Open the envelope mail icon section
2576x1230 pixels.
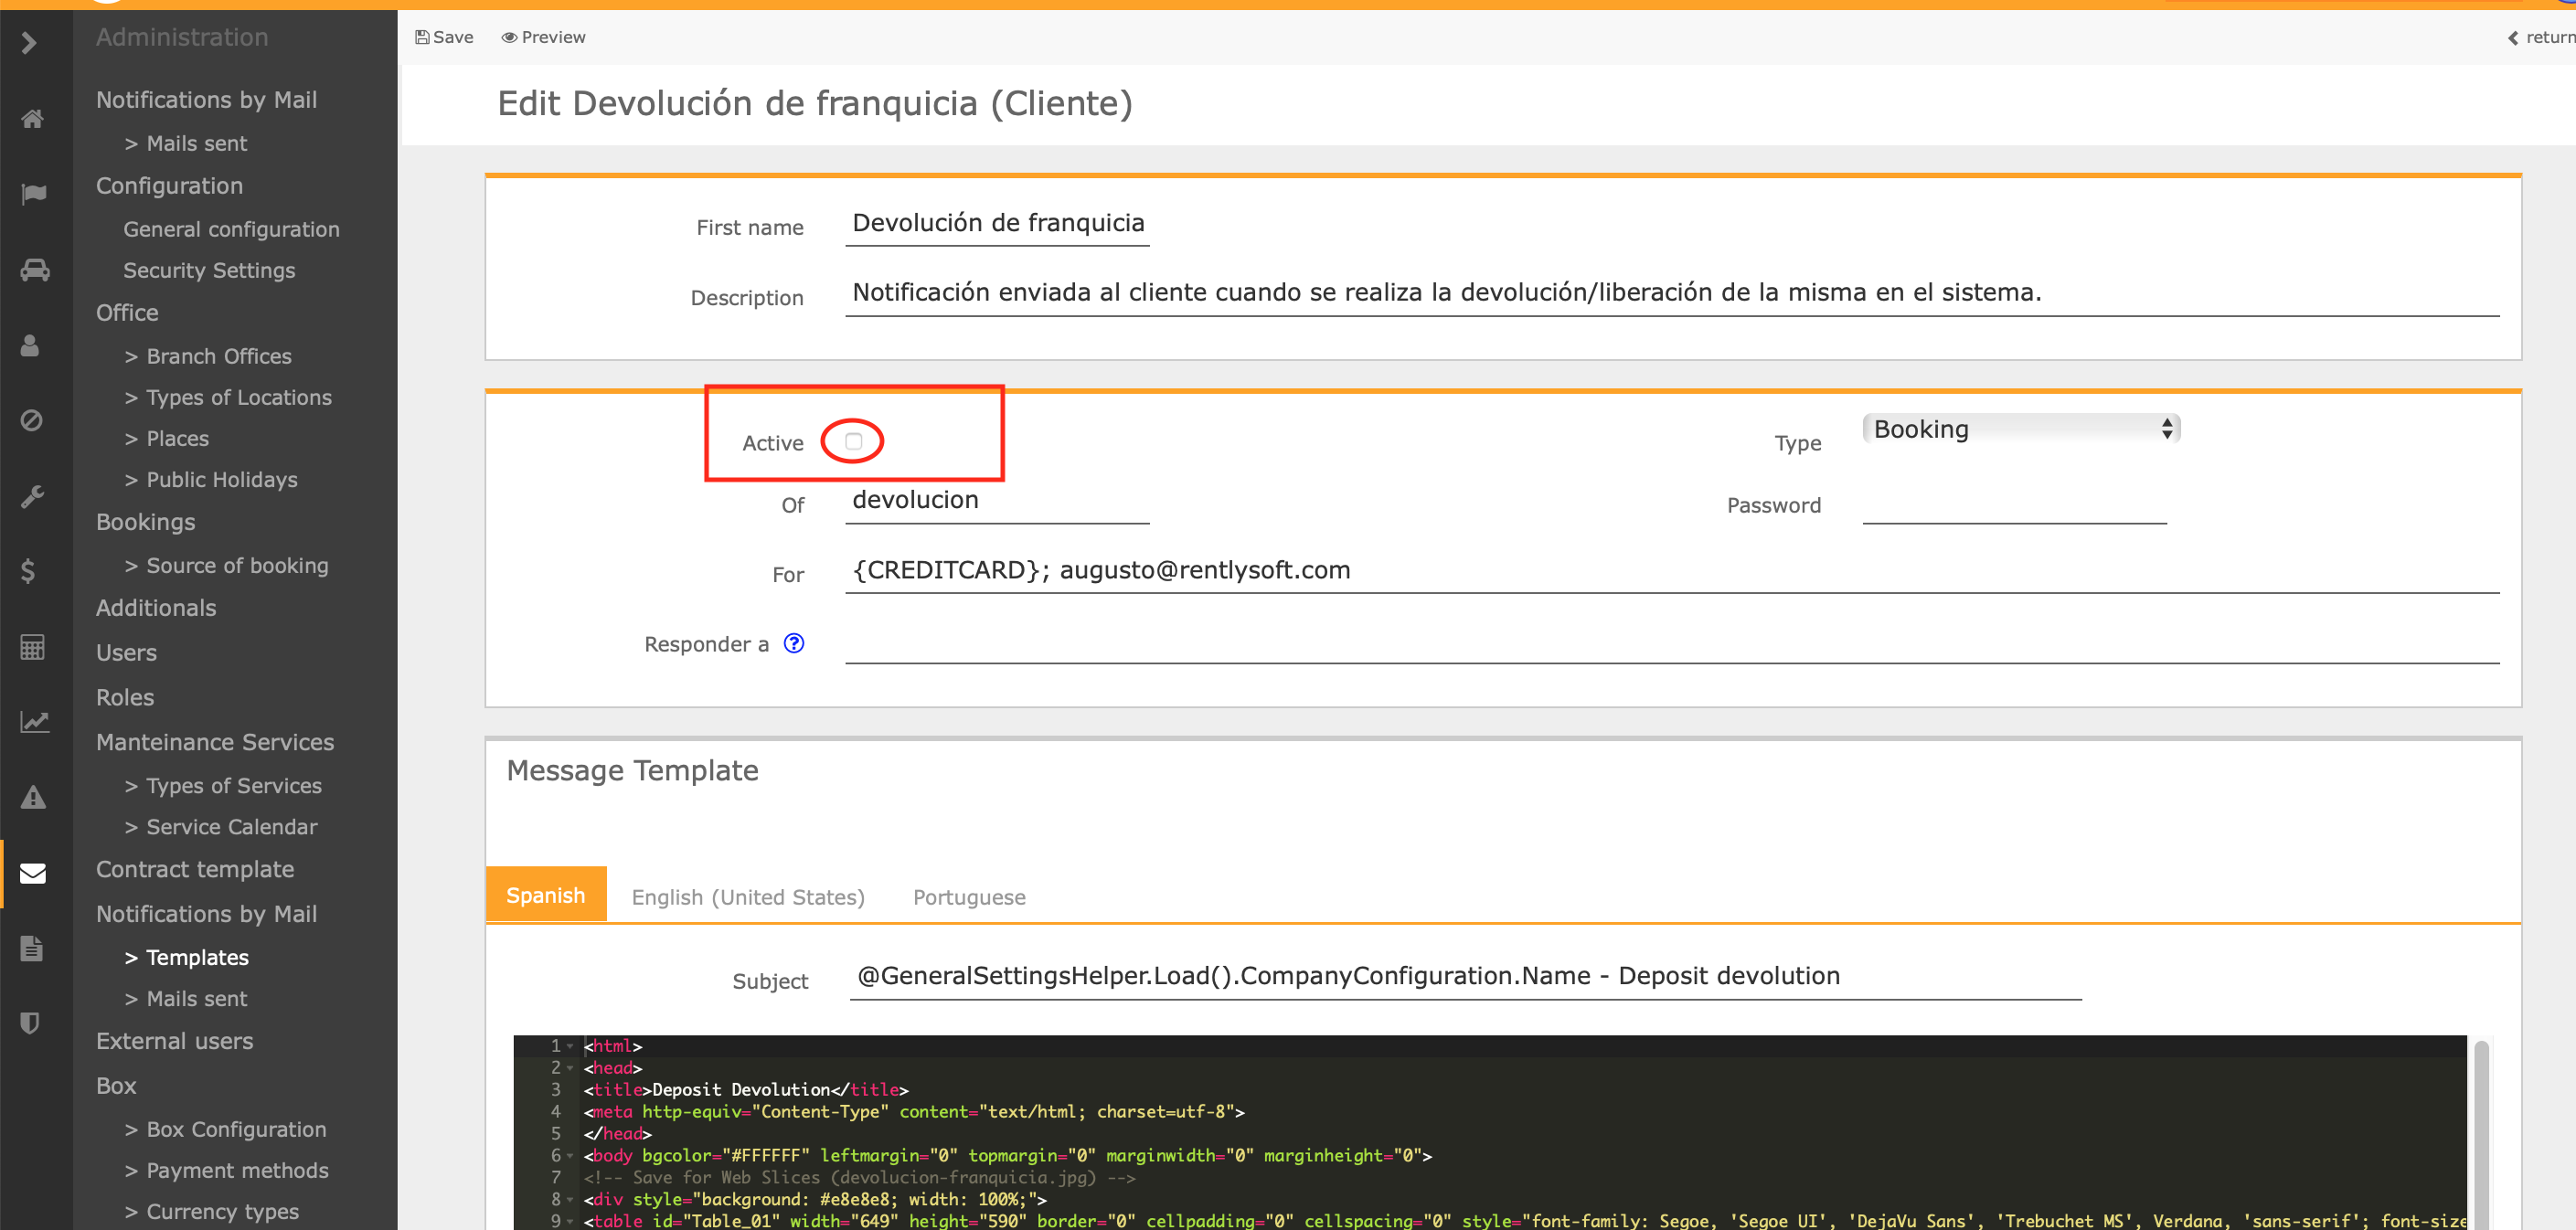pos(33,873)
